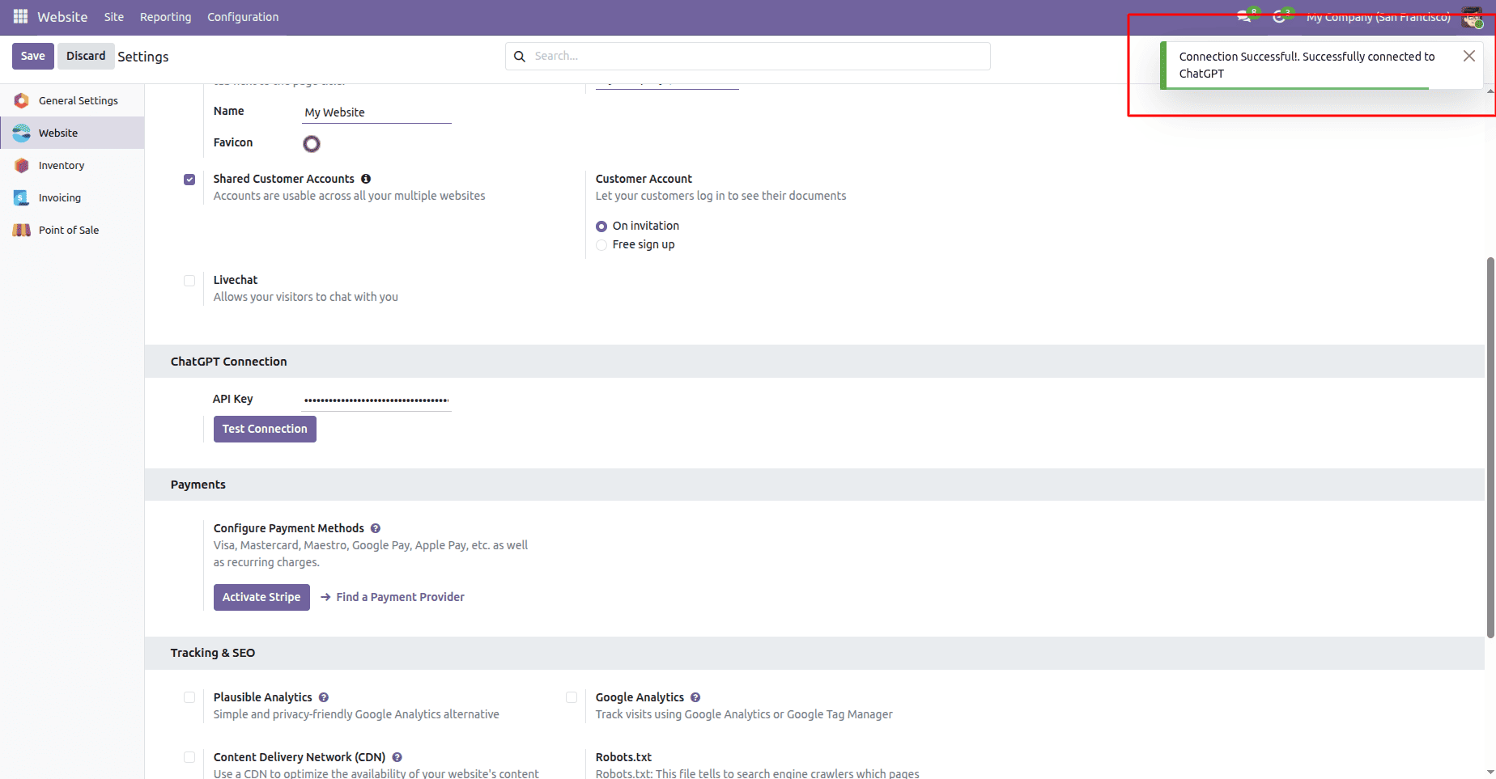Select the Website globe icon in sidebar
The image size is (1496, 779).
tap(22, 133)
